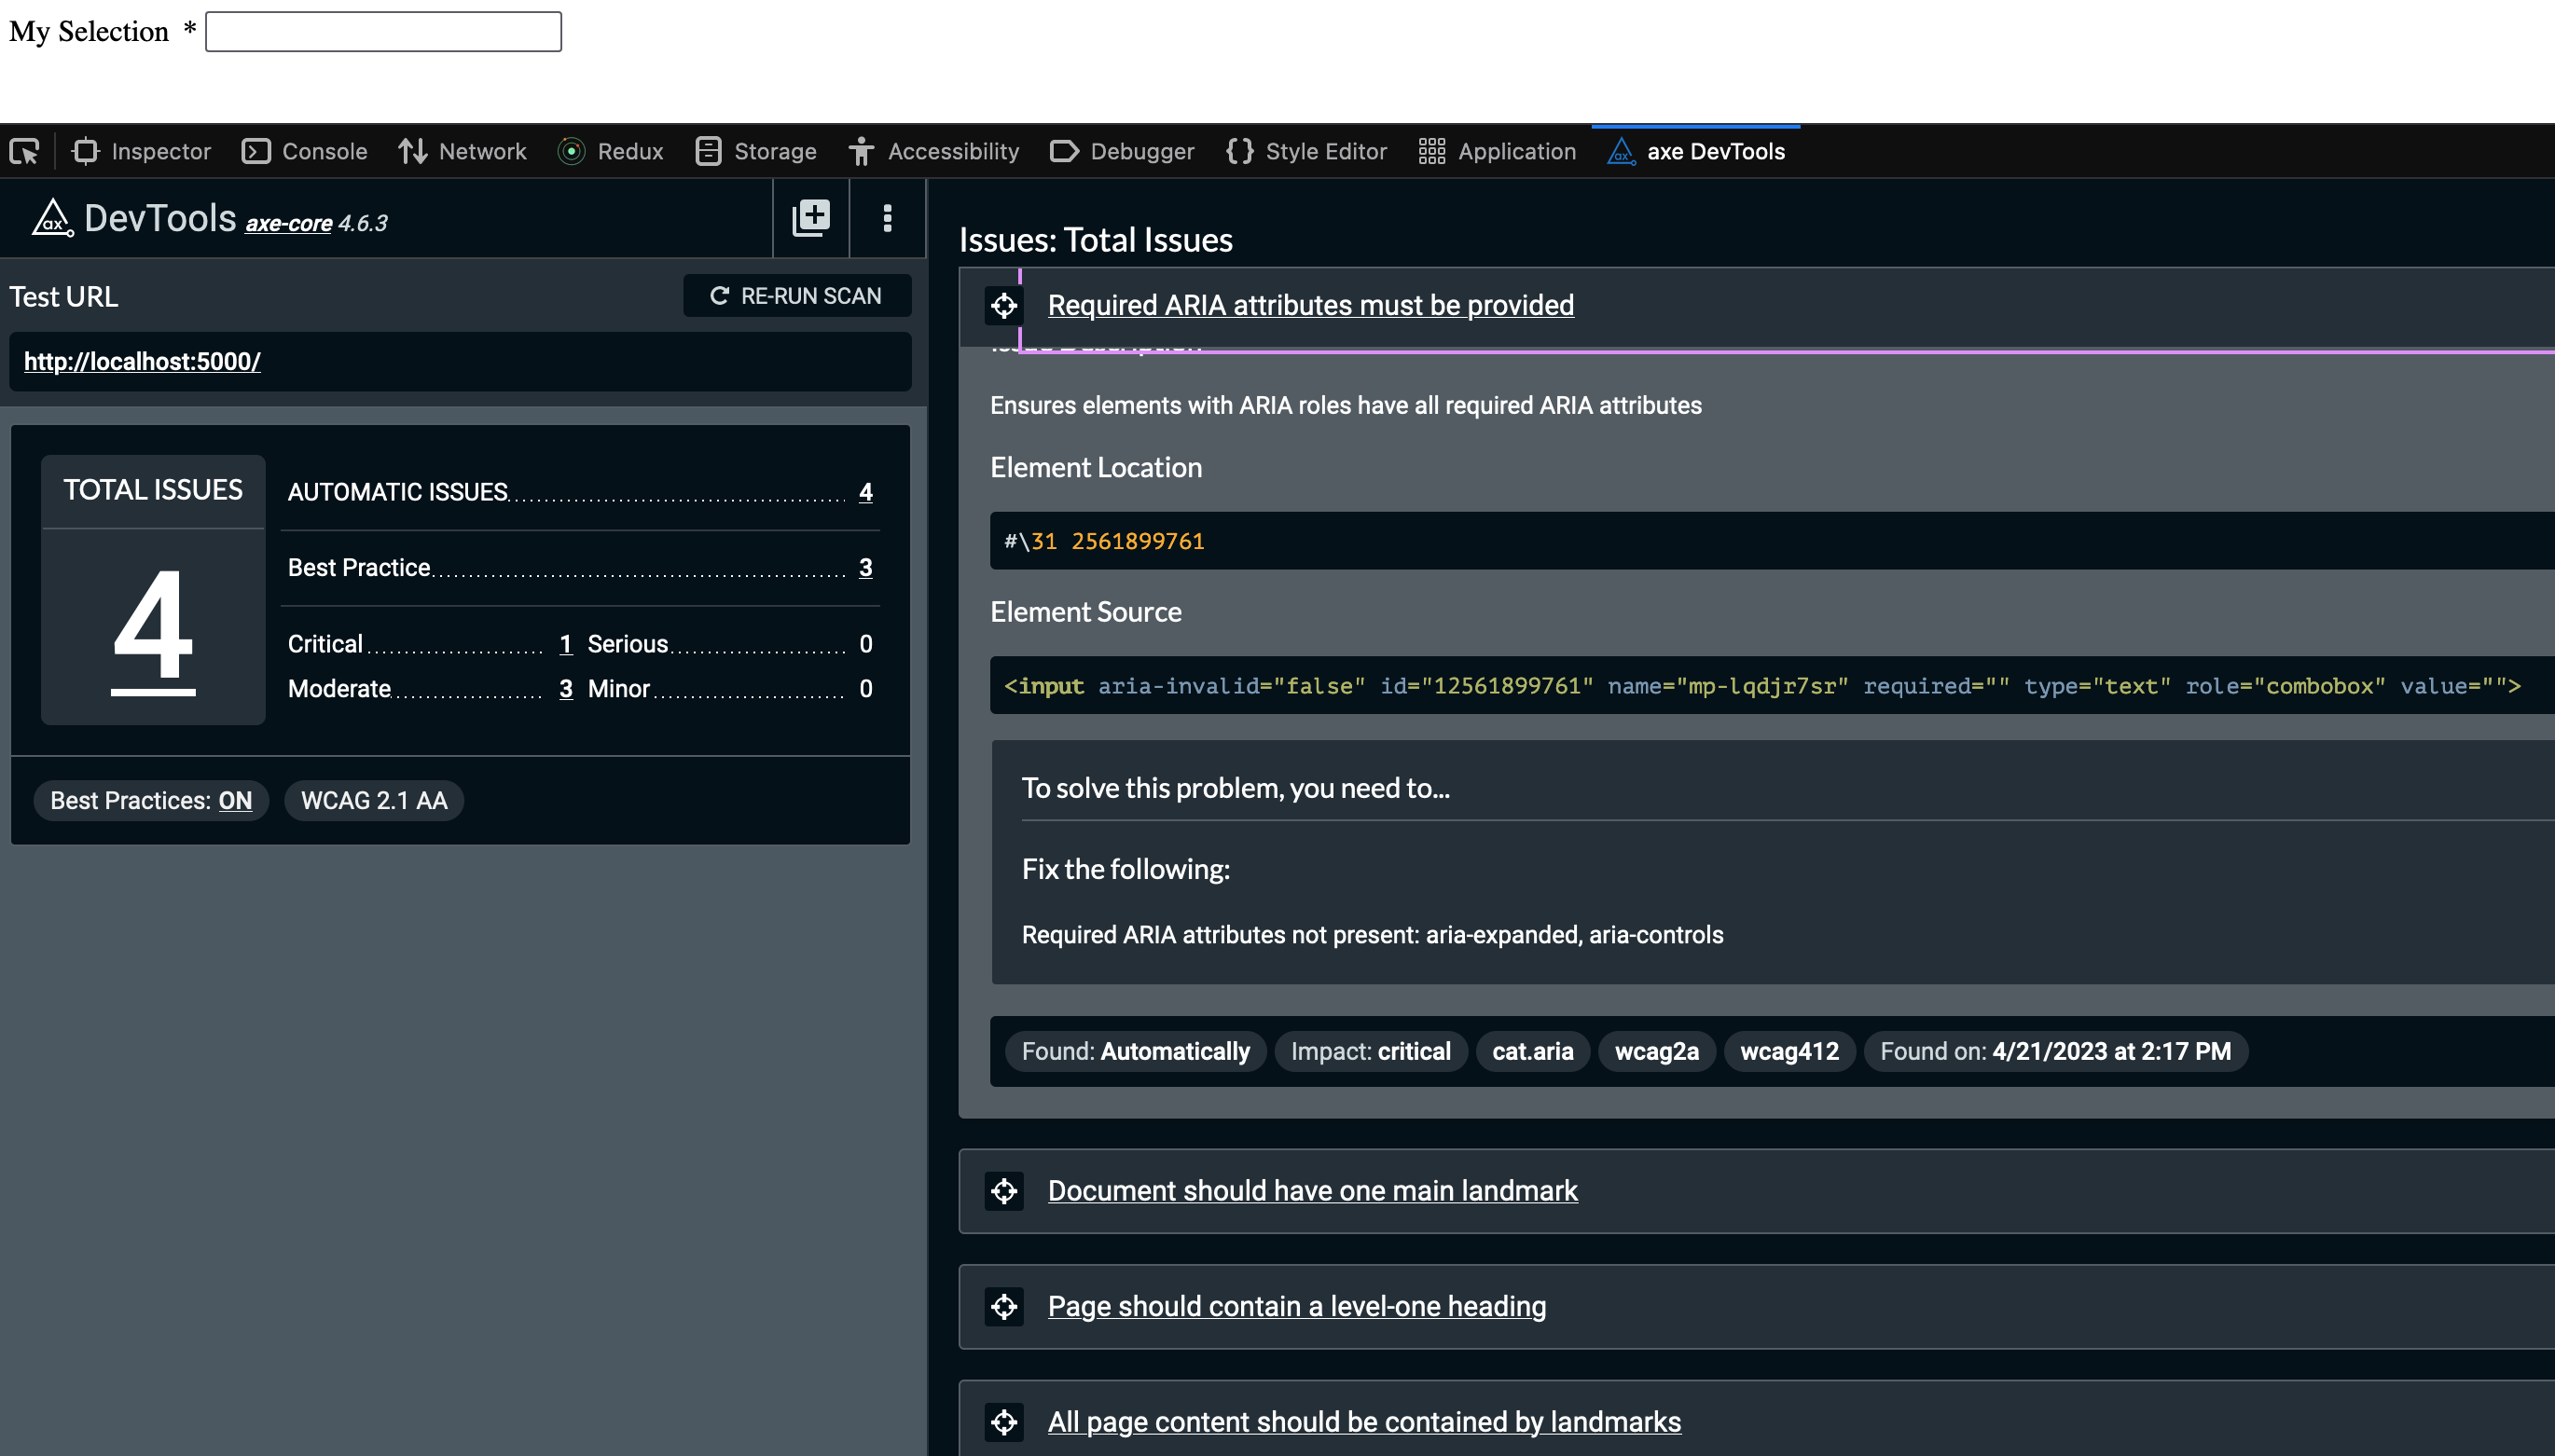Click inside the My Selection text field

point(383,32)
